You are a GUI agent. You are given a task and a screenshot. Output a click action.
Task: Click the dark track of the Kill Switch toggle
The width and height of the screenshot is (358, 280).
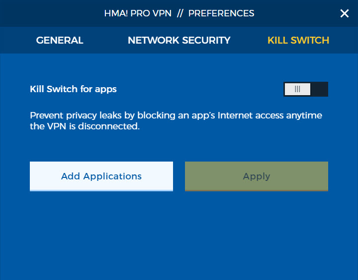pos(319,89)
